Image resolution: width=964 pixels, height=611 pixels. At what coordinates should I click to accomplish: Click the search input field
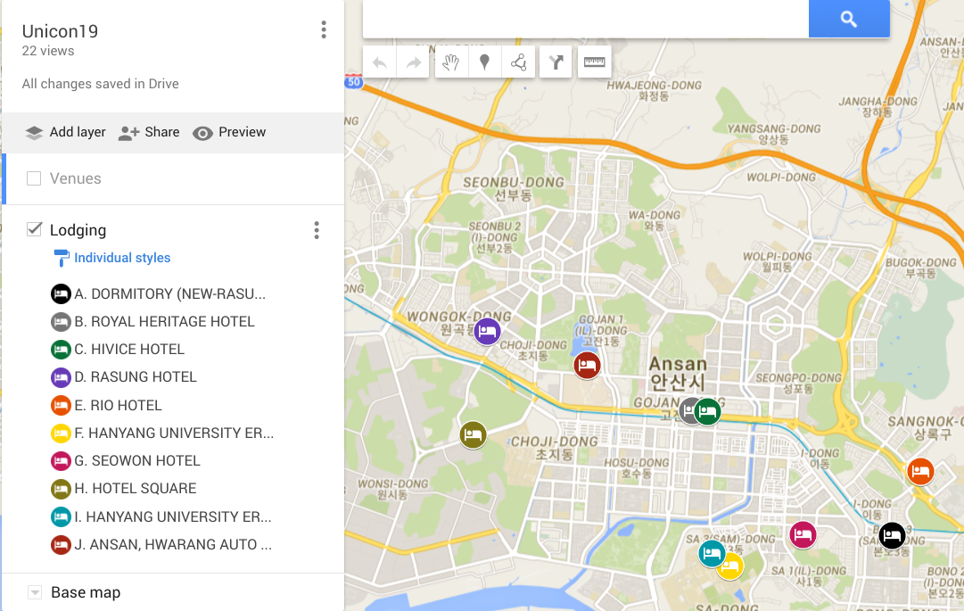click(x=585, y=19)
